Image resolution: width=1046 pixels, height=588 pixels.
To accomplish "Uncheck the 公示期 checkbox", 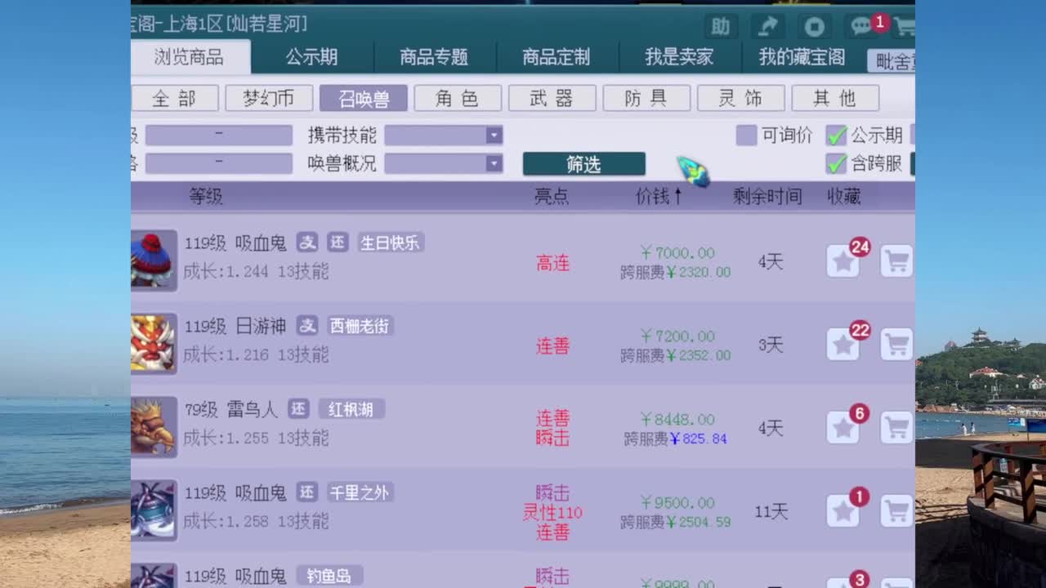I will [836, 136].
